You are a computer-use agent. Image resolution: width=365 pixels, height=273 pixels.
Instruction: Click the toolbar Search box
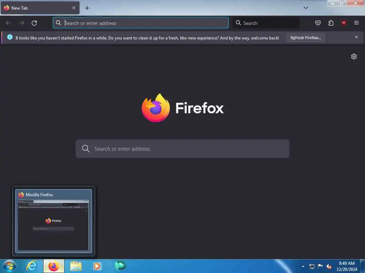tap(266, 23)
